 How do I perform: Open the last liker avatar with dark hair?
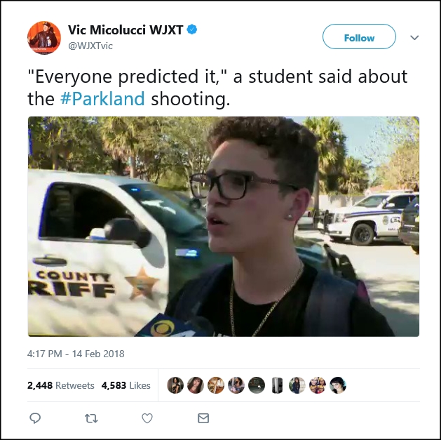(x=338, y=385)
